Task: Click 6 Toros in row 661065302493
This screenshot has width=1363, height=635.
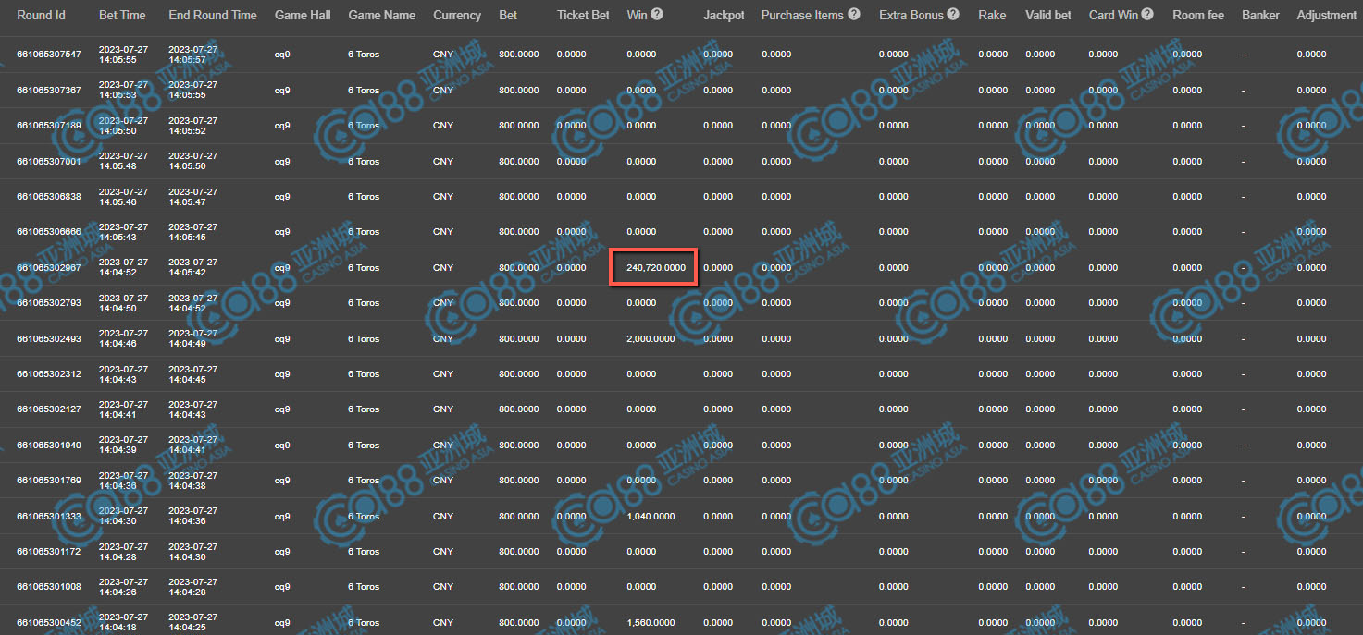Action: point(364,339)
